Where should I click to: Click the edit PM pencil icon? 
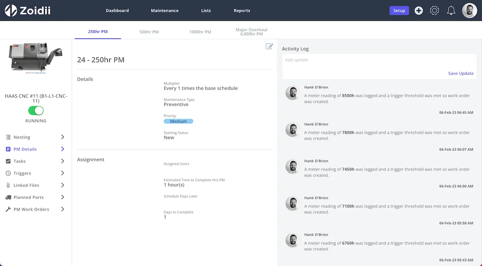coord(269,47)
